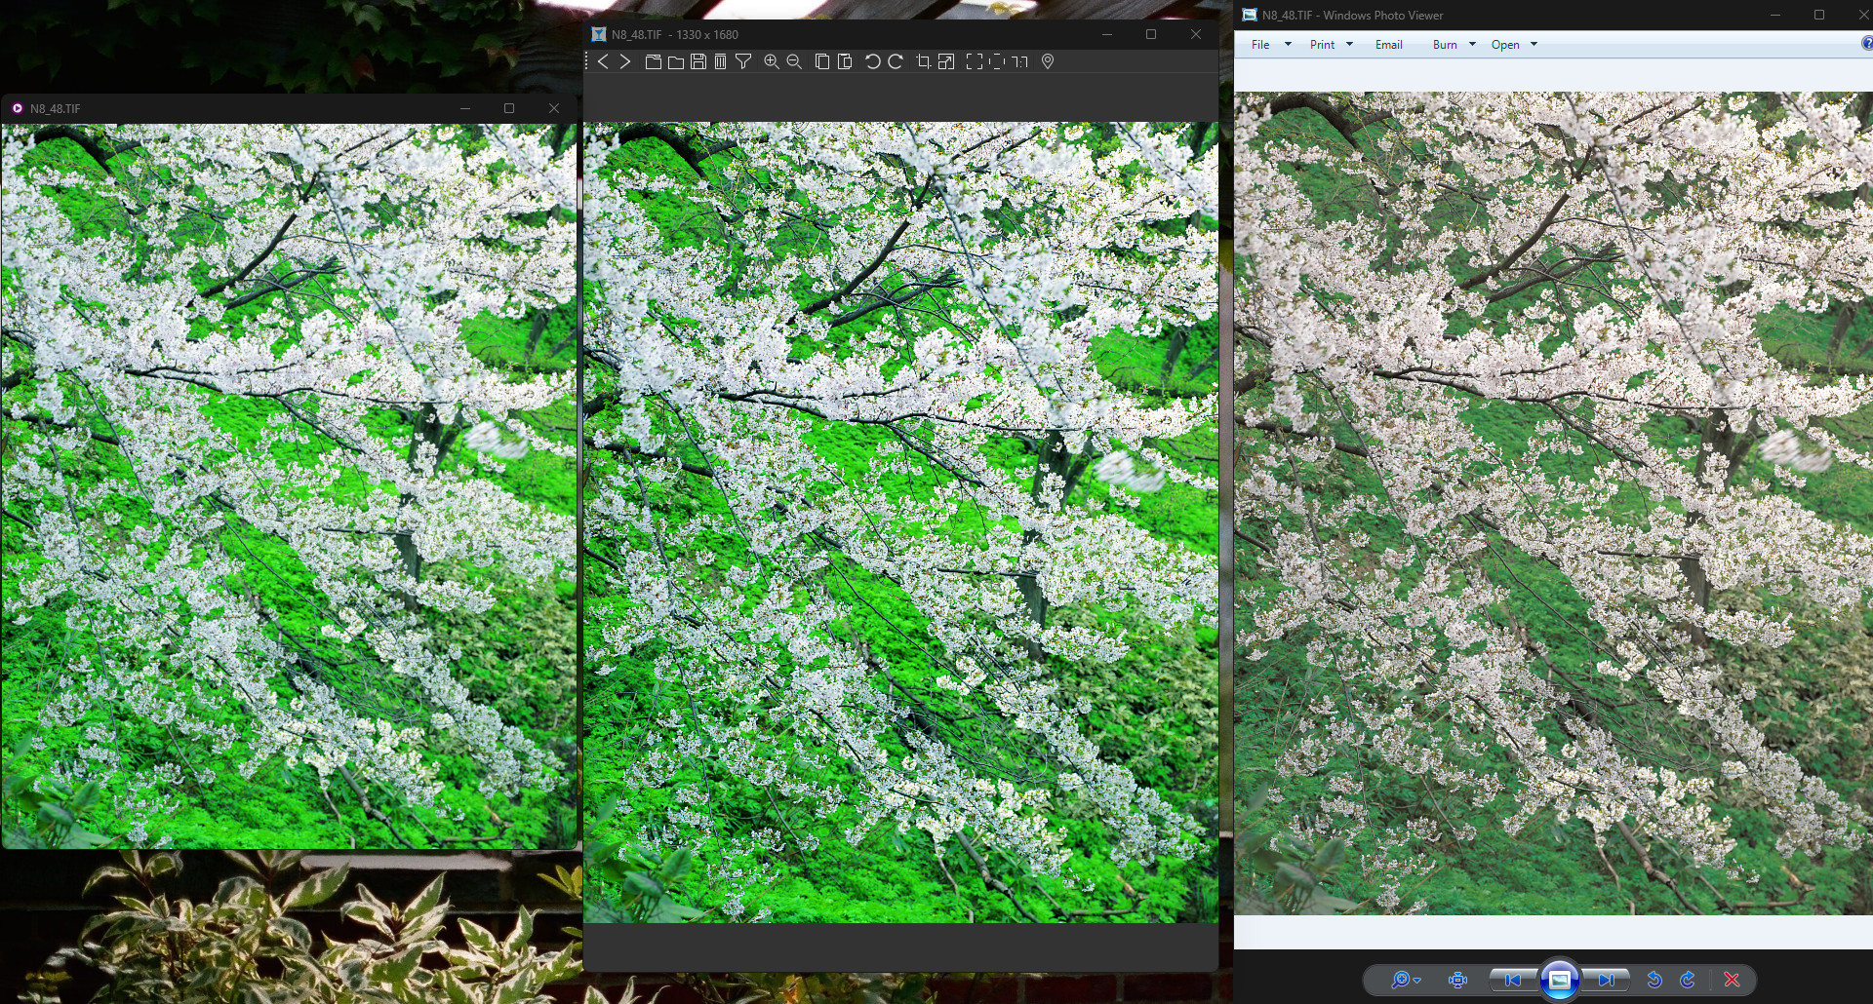Expand the File dropdown arrow
1873x1004 pixels.
coord(1288,45)
